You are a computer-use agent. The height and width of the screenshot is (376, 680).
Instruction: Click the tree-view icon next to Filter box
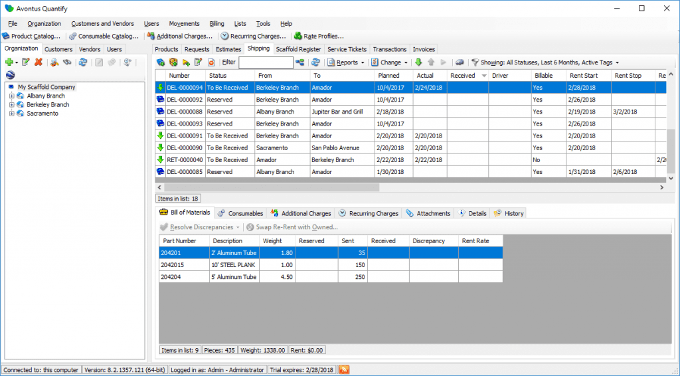point(299,62)
